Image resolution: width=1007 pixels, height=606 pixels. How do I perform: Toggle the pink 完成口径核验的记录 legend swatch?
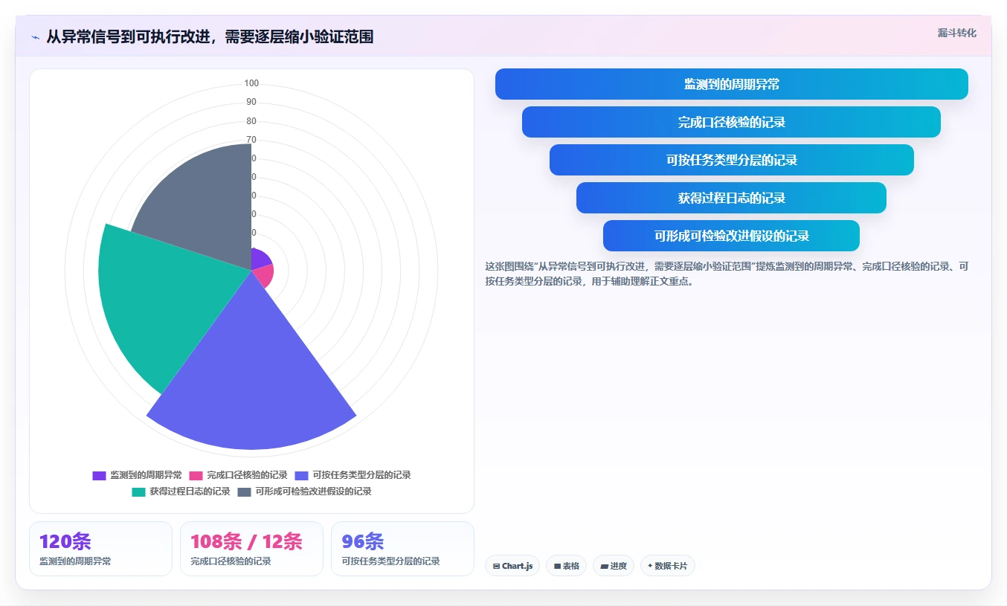(x=196, y=475)
